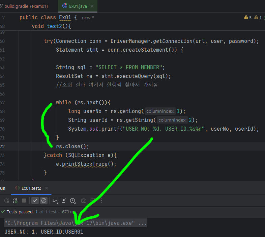
Task: Click the yellow warning count 5 indicator
Action: click(248, 18)
